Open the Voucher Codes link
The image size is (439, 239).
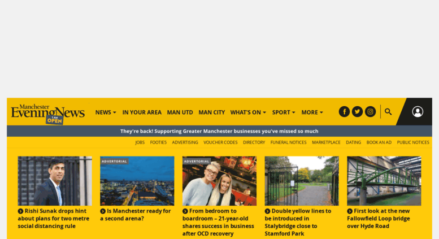tap(220, 142)
